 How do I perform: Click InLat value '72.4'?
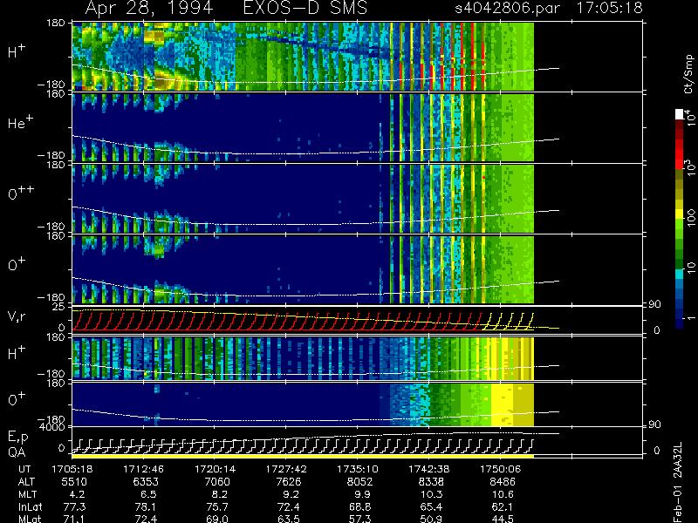(289, 507)
